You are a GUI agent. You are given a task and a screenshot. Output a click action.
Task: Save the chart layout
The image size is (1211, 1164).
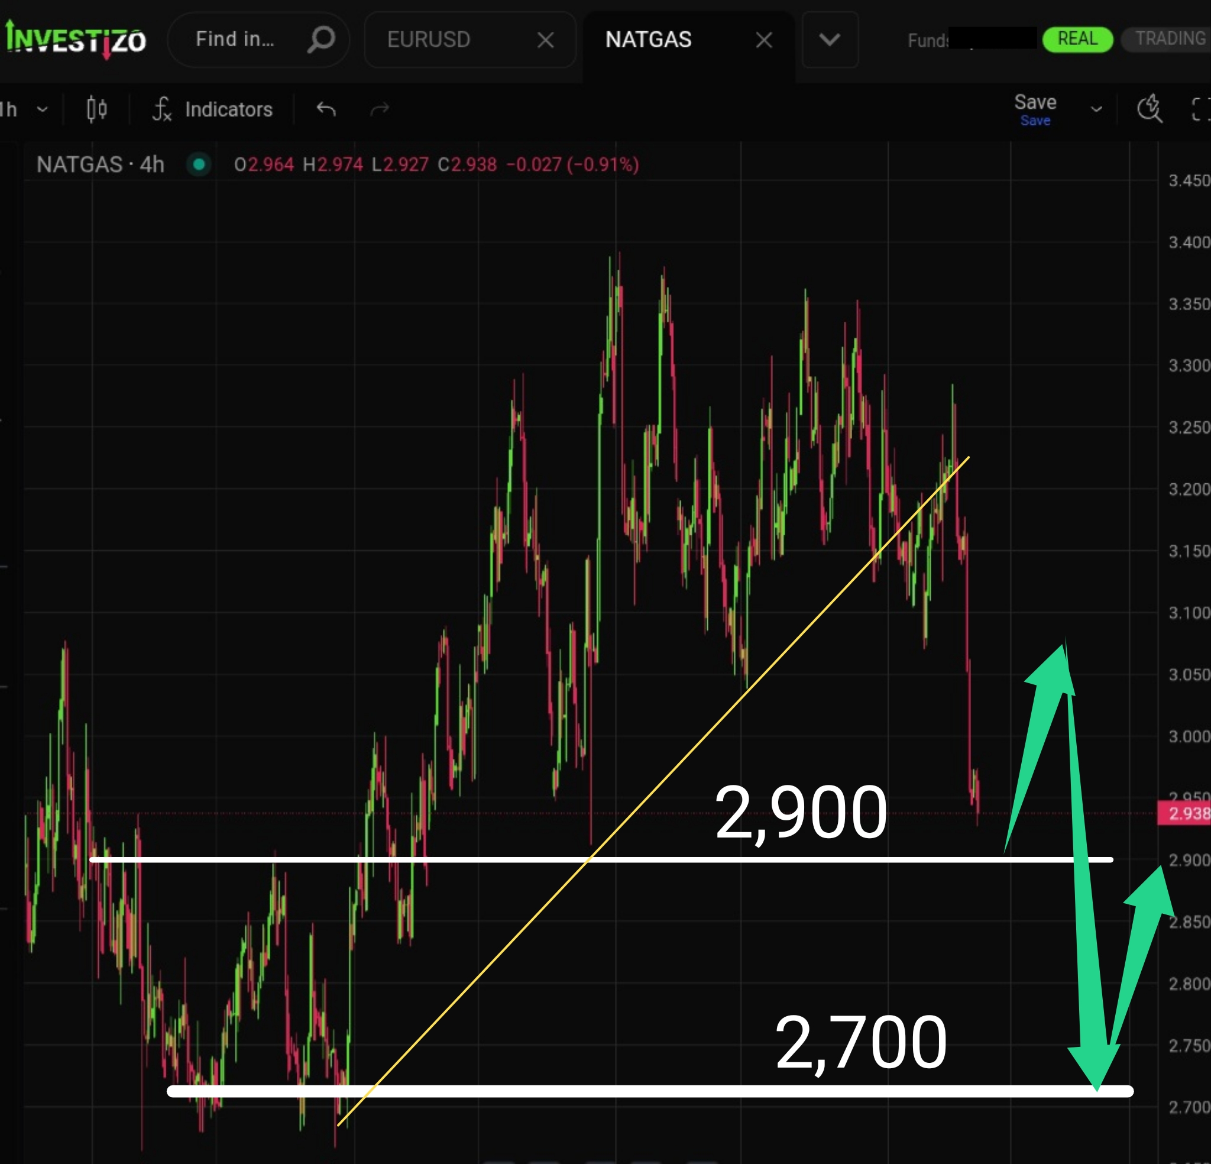[x=1035, y=109]
